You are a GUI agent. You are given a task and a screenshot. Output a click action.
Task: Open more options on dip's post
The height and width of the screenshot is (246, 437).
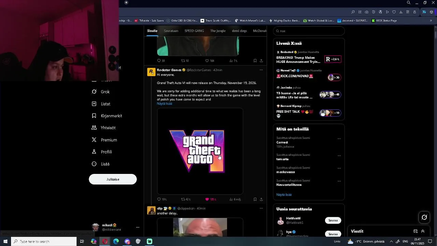[x=261, y=208]
